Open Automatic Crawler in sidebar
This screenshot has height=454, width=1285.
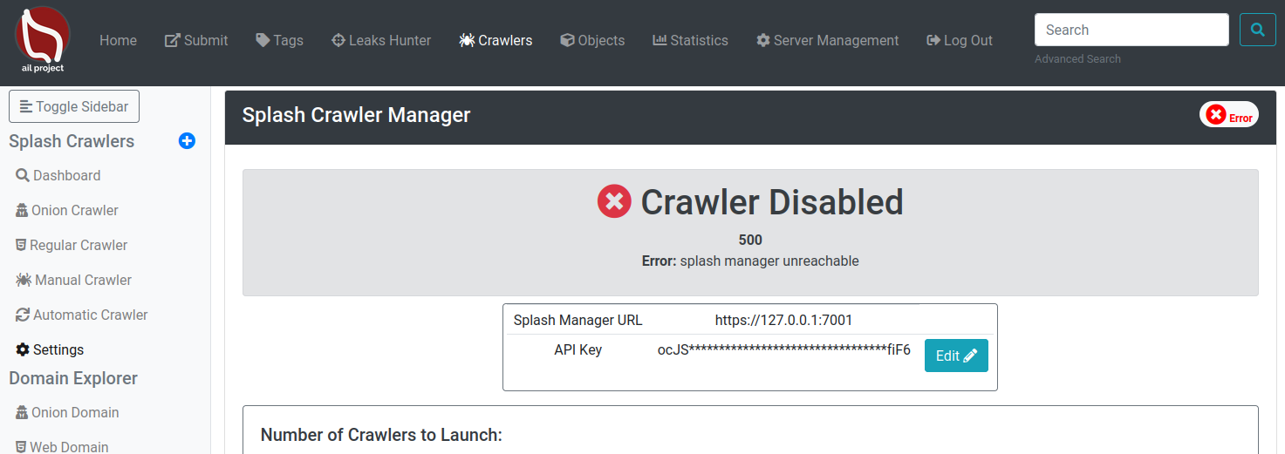pos(82,315)
